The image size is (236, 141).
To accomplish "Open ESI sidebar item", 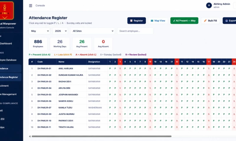I will click(2, 119).
